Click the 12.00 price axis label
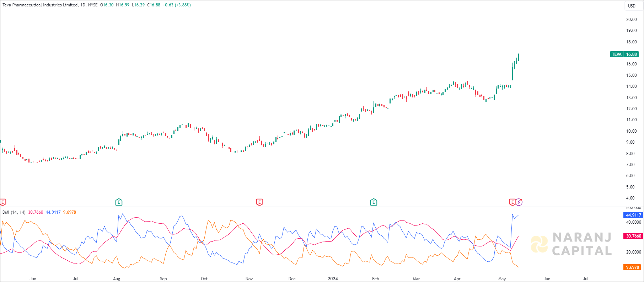 pos(631,109)
